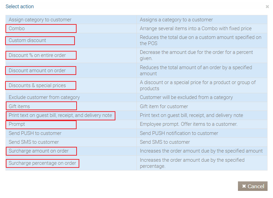Choose Exclude customer from category
This screenshot has height=198, width=273.
point(44,97)
